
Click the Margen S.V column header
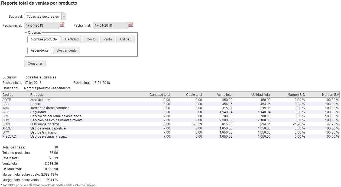(x=330, y=95)
